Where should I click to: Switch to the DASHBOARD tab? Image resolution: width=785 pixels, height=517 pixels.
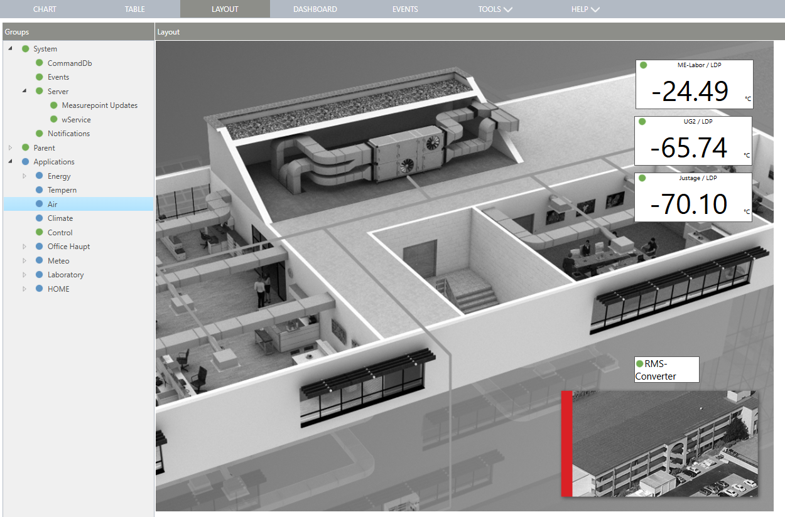[315, 9]
